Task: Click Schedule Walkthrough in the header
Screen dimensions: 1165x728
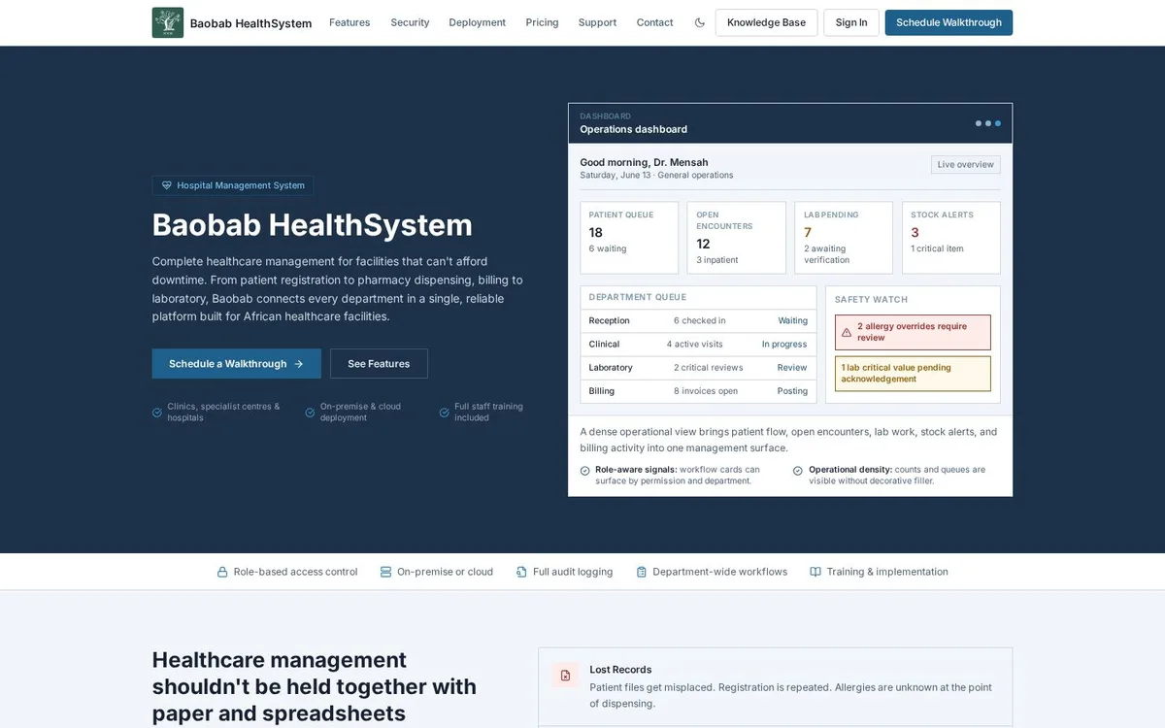Action: coord(949,22)
